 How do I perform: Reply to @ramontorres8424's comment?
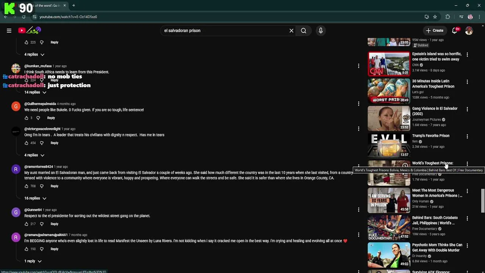coord(55,186)
